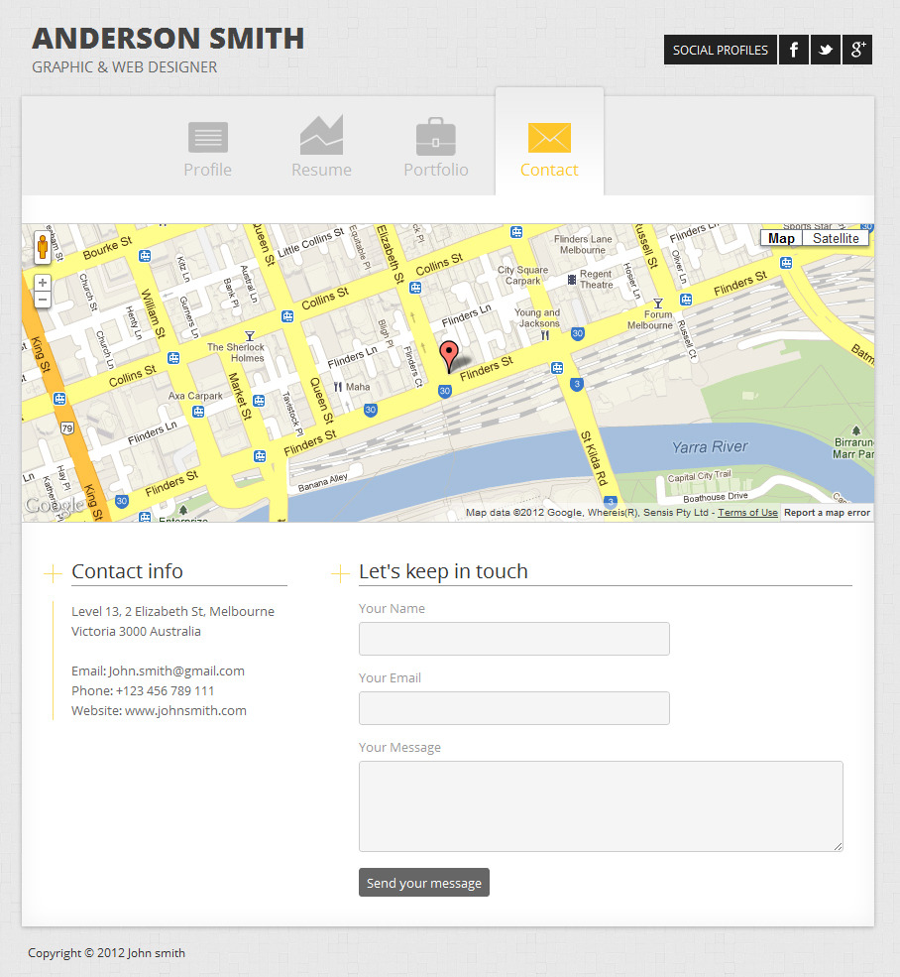This screenshot has height=977, width=900.
Task: Click Report a map error link
Action: point(827,513)
